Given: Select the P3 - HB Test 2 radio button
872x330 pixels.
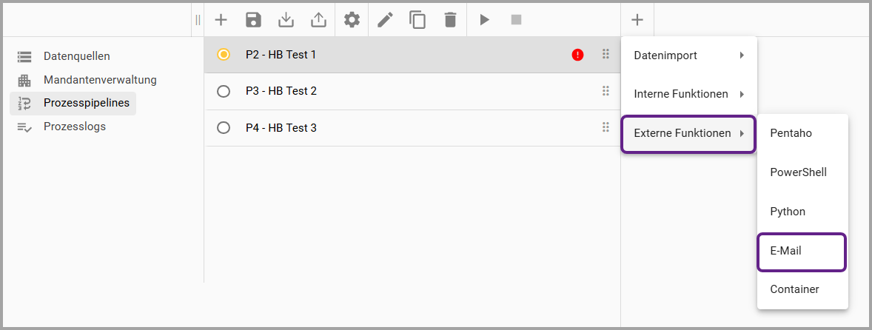Looking at the screenshot, I should tap(224, 91).
